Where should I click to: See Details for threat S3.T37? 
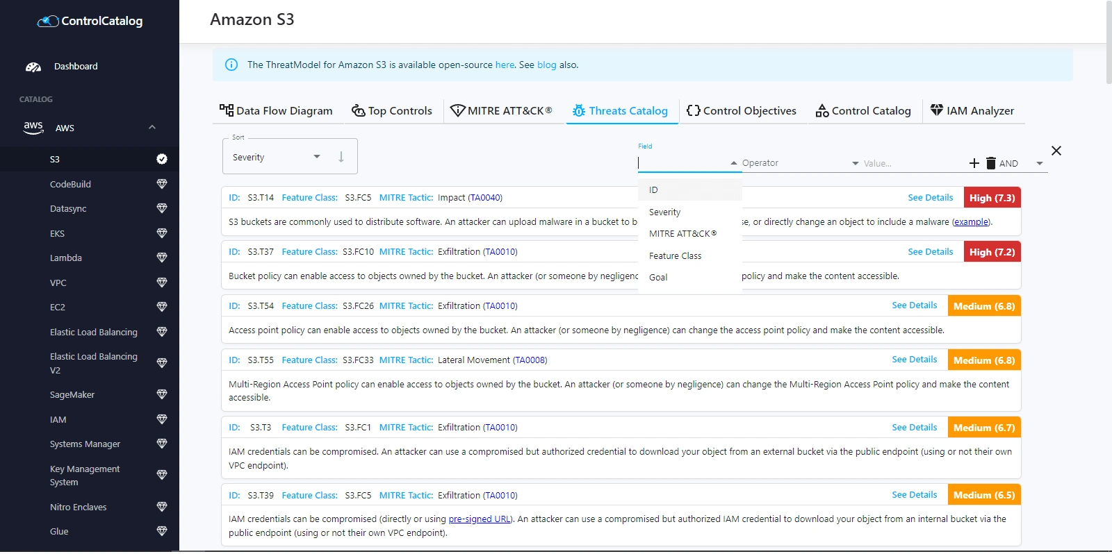[x=931, y=252]
